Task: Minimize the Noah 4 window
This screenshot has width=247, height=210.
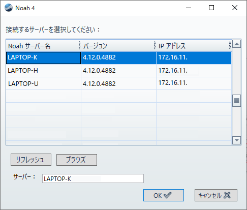Action: pyautogui.click(x=189, y=8)
